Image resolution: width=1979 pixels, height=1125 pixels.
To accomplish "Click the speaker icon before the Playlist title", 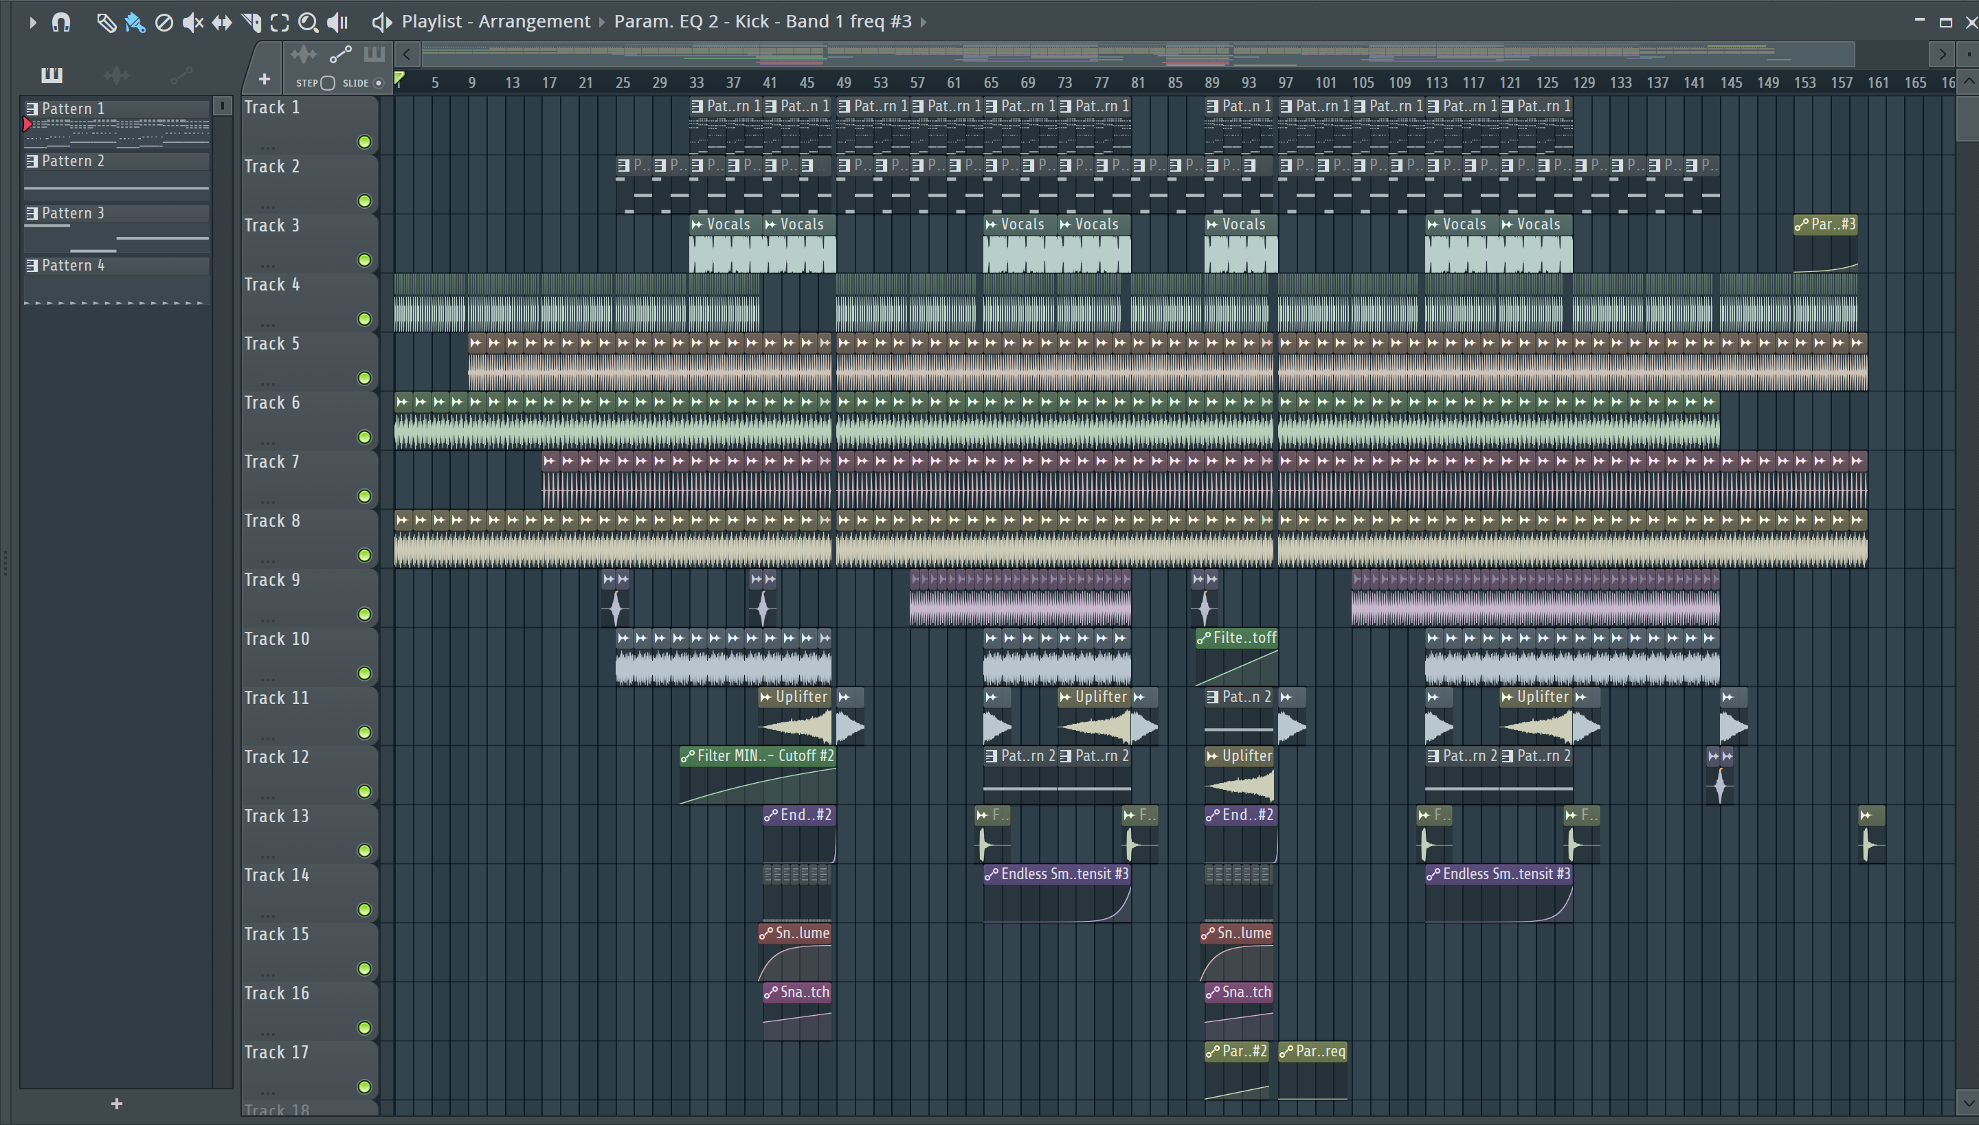I will pyautogui.click(x=382, y=23).
